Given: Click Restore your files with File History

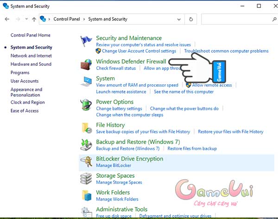Looking at the screenshot, I should (231, 131).
